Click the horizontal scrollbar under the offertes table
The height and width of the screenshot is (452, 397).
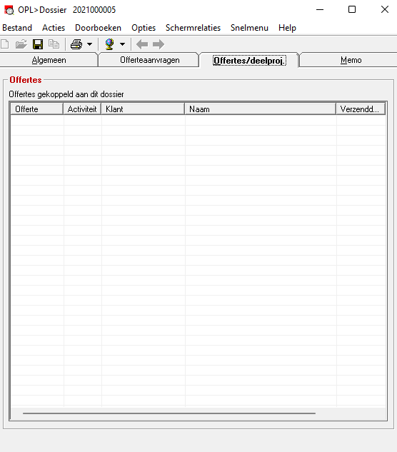(169, 413)
